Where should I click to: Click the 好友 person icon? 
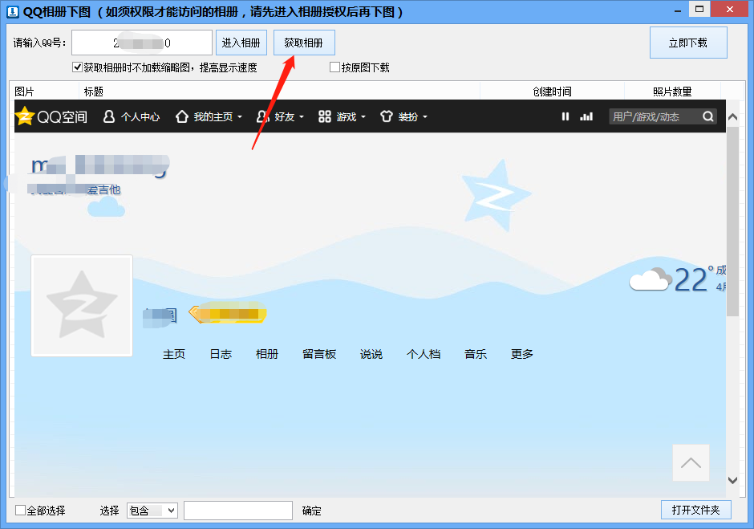(x=261, y=116)
